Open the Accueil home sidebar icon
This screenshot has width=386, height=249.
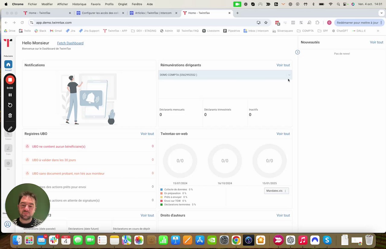(x=8, y=64)
